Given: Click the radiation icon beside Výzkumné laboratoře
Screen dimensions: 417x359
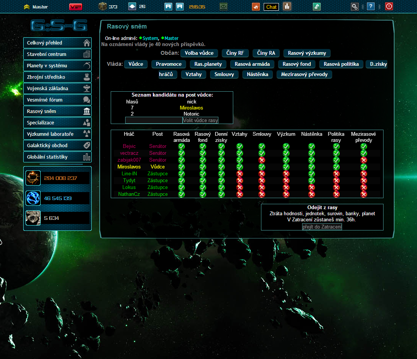Looking at the screenshot, I should (x=87, y=134).
